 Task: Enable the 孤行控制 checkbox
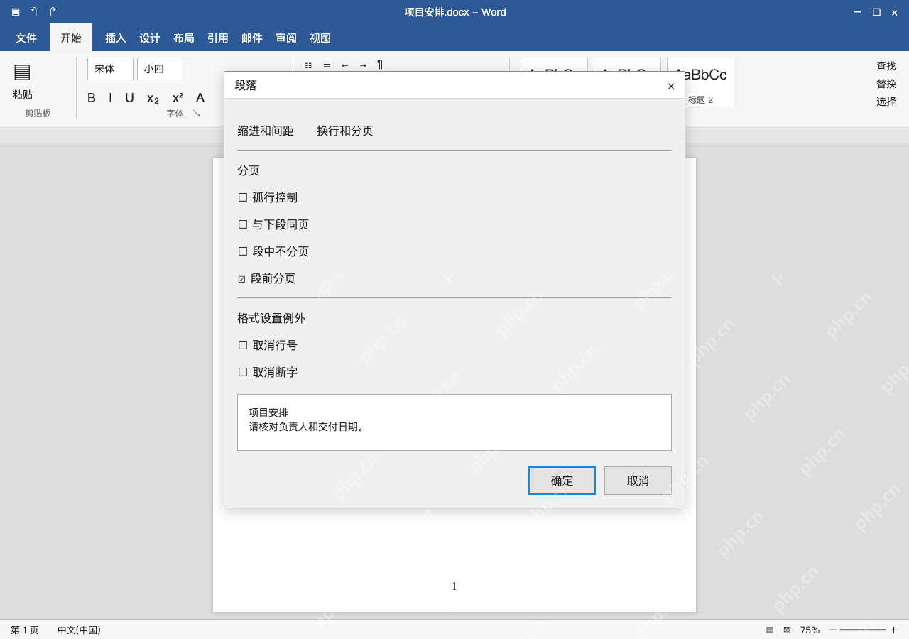[243, 197]
